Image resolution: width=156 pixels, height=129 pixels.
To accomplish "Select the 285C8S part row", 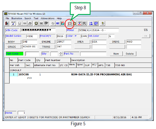I will point(81,76).
